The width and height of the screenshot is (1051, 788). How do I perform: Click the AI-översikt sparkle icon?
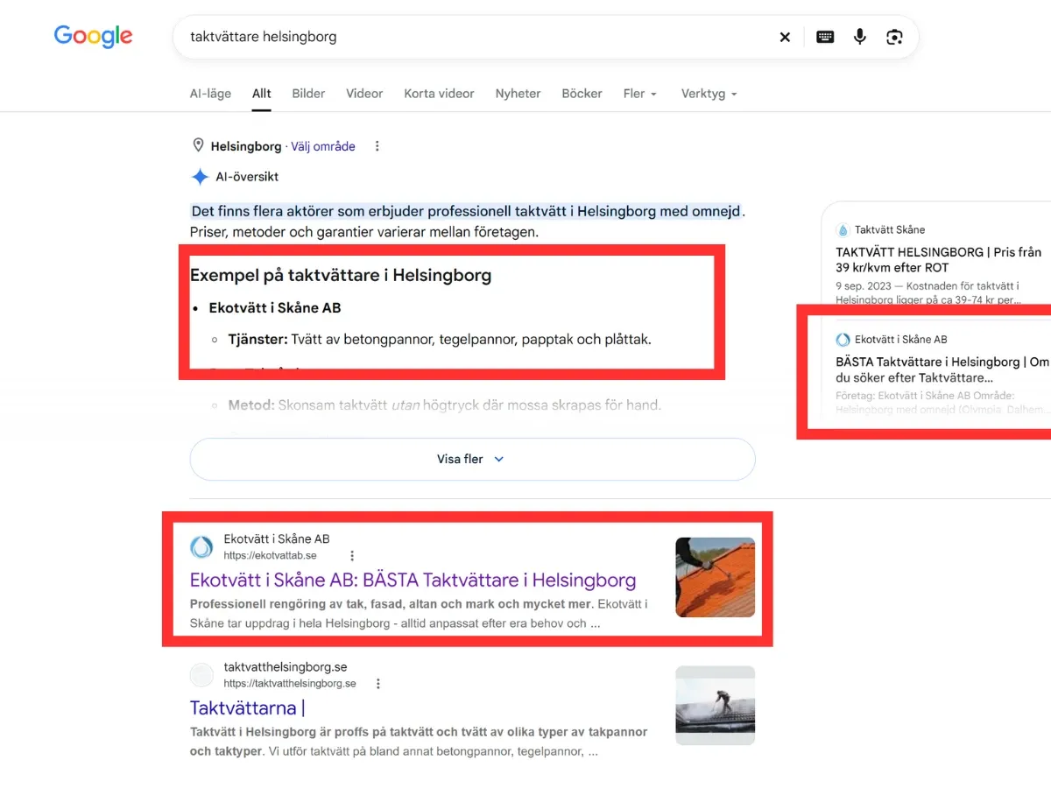coord(200,177)
